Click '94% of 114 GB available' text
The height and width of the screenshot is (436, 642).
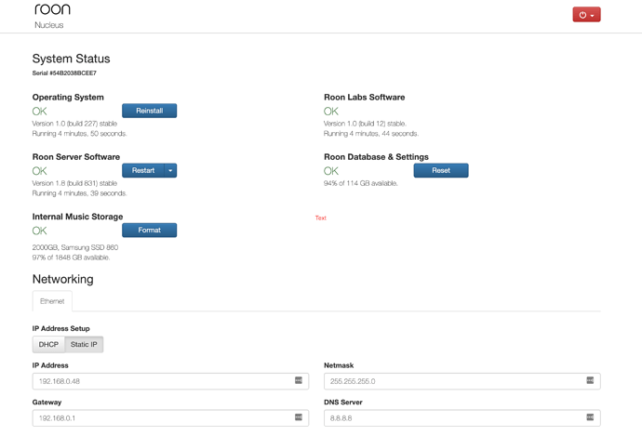[361, 183]
